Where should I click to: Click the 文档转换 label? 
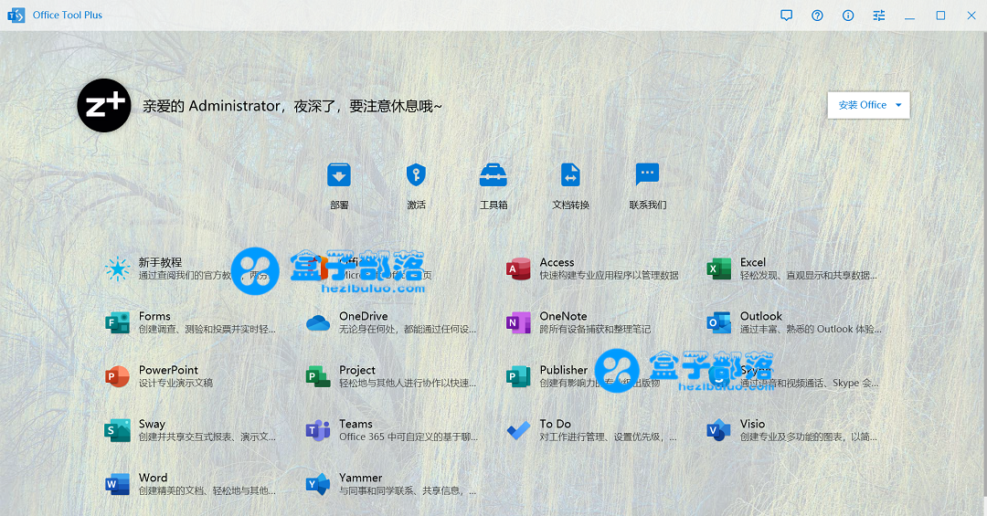571,205
